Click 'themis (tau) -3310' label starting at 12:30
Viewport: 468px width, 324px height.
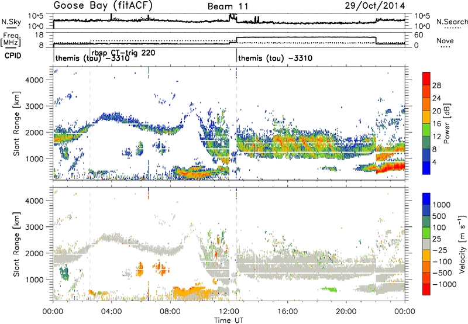click(x=275, y=58)
